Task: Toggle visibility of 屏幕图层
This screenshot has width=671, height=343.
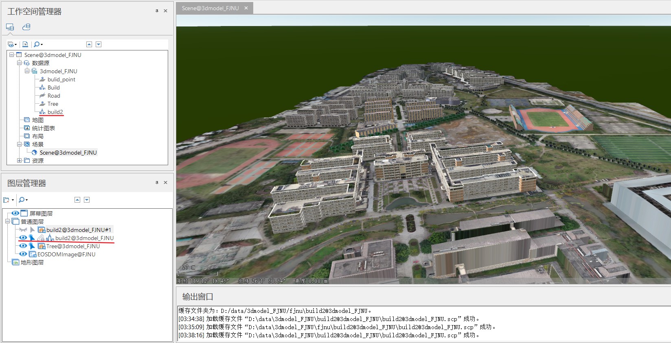Action: (15, 214)
